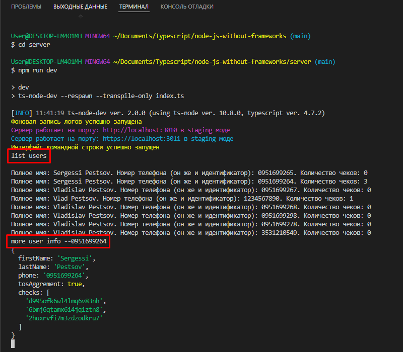Viewport: 403px width, 352px height.
Task: Click the terminal cursor block at the prompt
Action: pos(13,344)
